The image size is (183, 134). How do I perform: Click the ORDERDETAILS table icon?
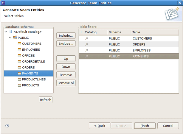[x=20, y=62]
